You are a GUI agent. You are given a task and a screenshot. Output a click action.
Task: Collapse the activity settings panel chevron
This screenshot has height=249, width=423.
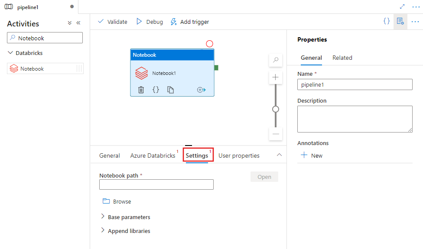279,155
